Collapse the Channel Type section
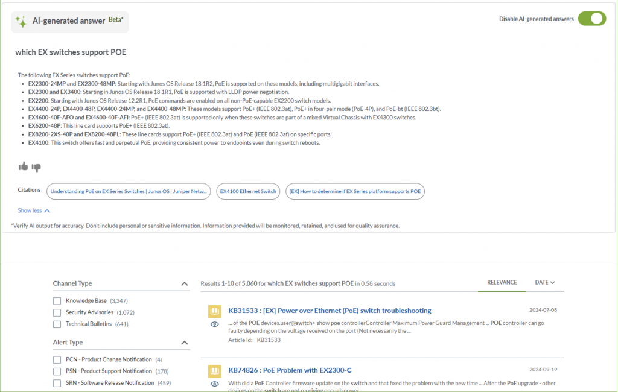The image size is (618, 392). tap(185, 283)
